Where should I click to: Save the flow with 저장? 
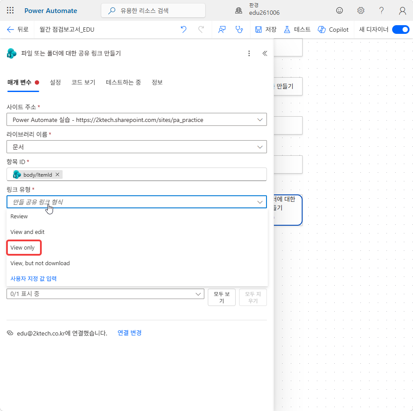click(x=266, y=30)
